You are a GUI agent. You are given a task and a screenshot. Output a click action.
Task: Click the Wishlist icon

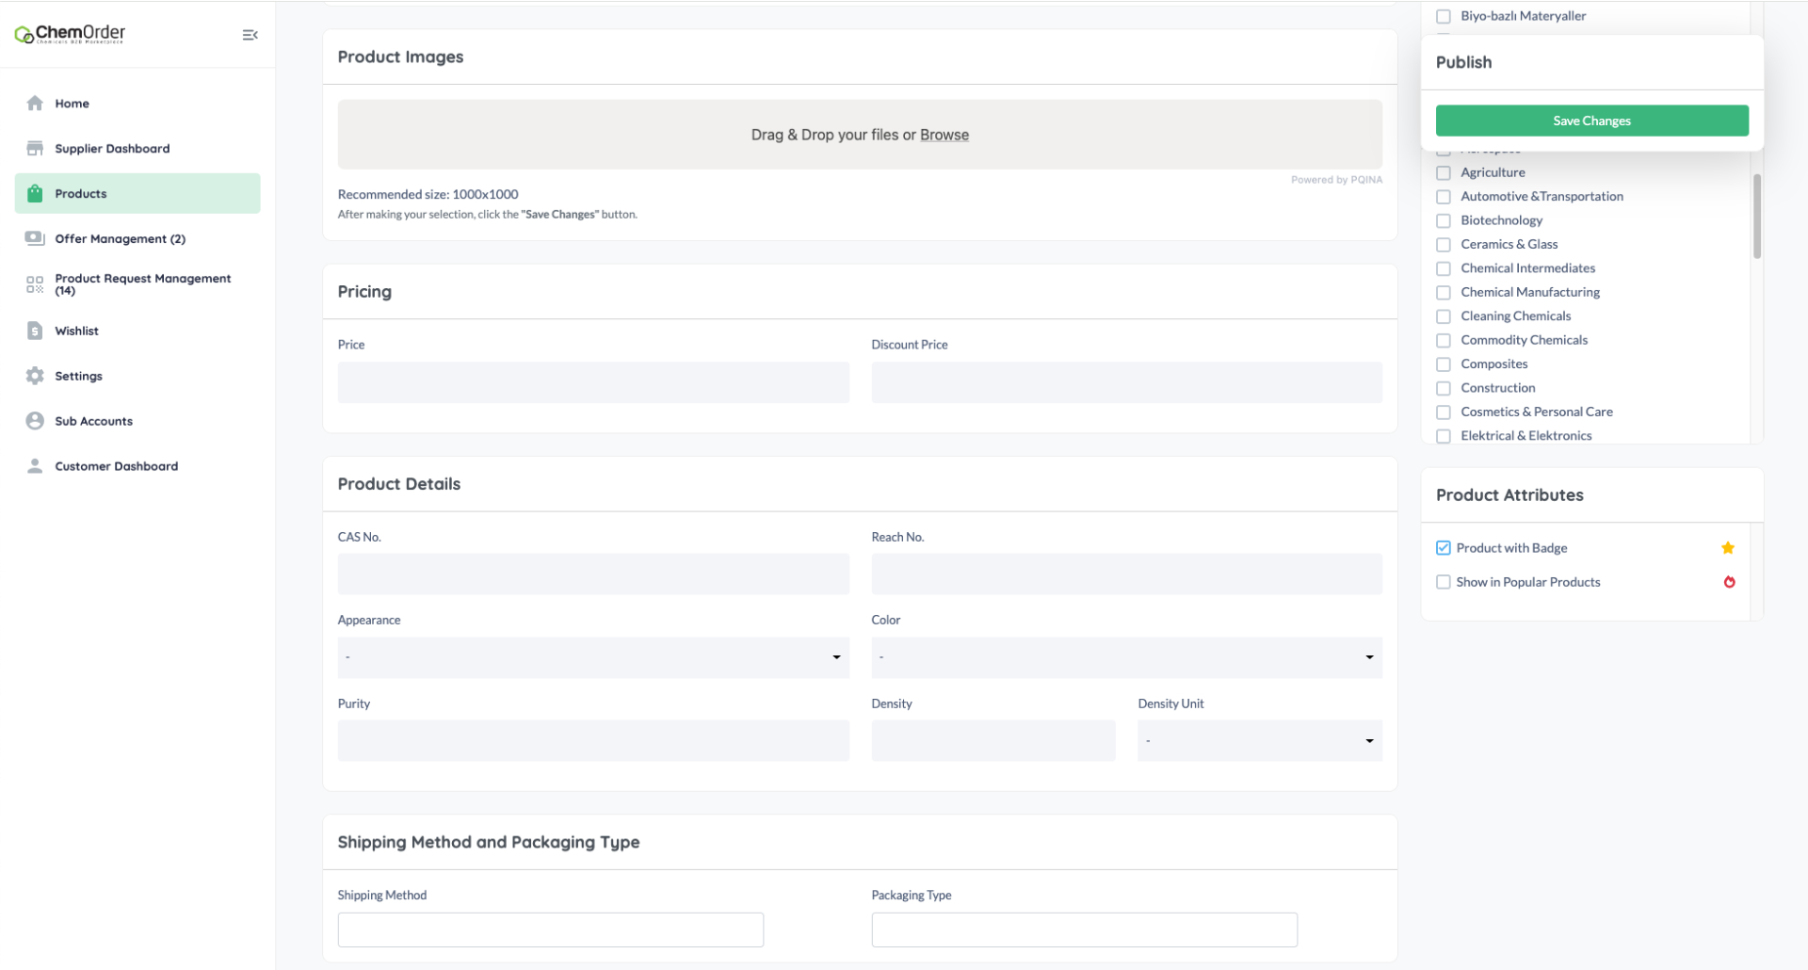(x=35, y=331)
